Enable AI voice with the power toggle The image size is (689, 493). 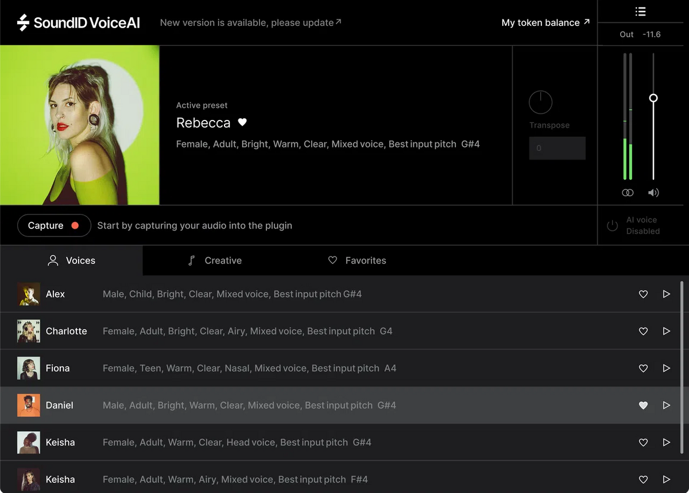click(613, 225)
